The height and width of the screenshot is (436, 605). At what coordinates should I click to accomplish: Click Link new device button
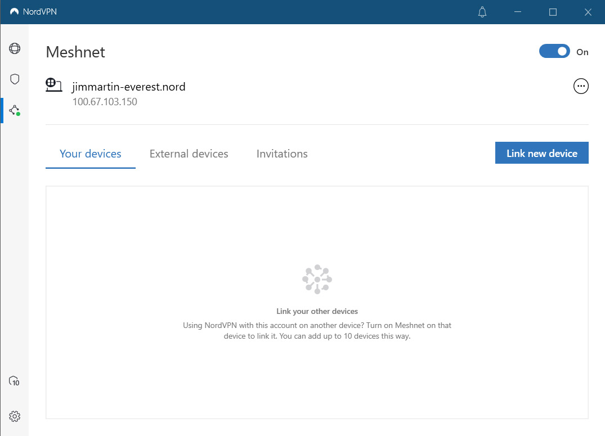(542, 153)
